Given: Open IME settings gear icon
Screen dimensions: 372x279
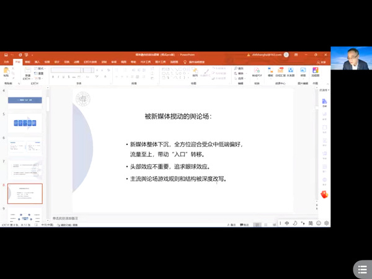Looking at the screenshot, I should (327, 223).
